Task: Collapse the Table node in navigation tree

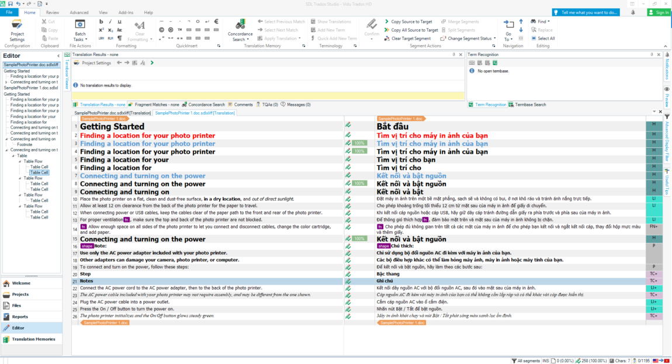Action: point(13,155)
